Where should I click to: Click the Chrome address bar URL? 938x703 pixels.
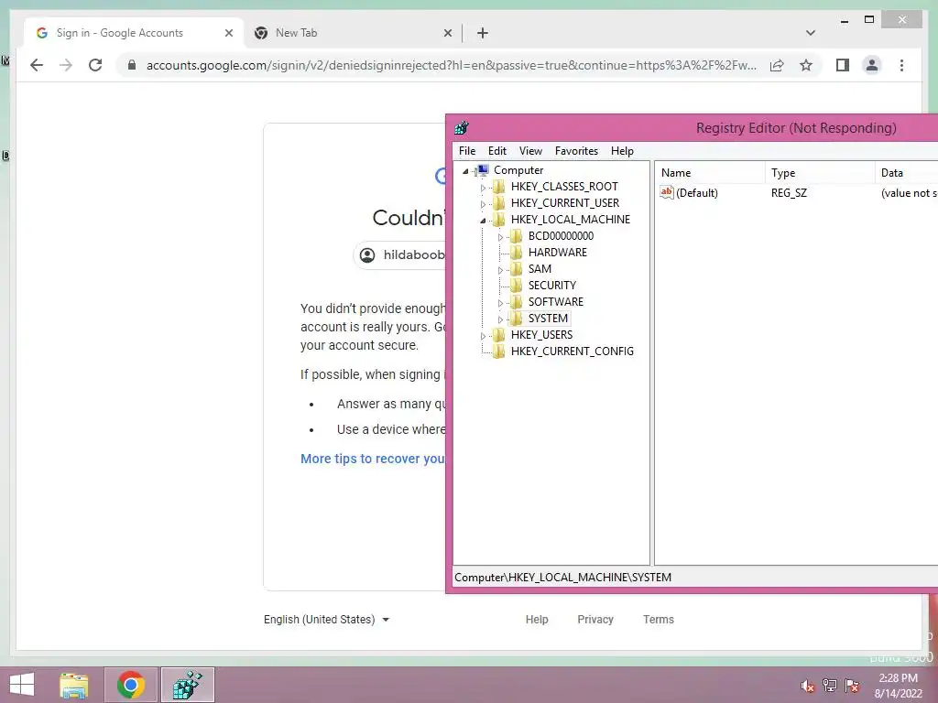tap(452, 65)
